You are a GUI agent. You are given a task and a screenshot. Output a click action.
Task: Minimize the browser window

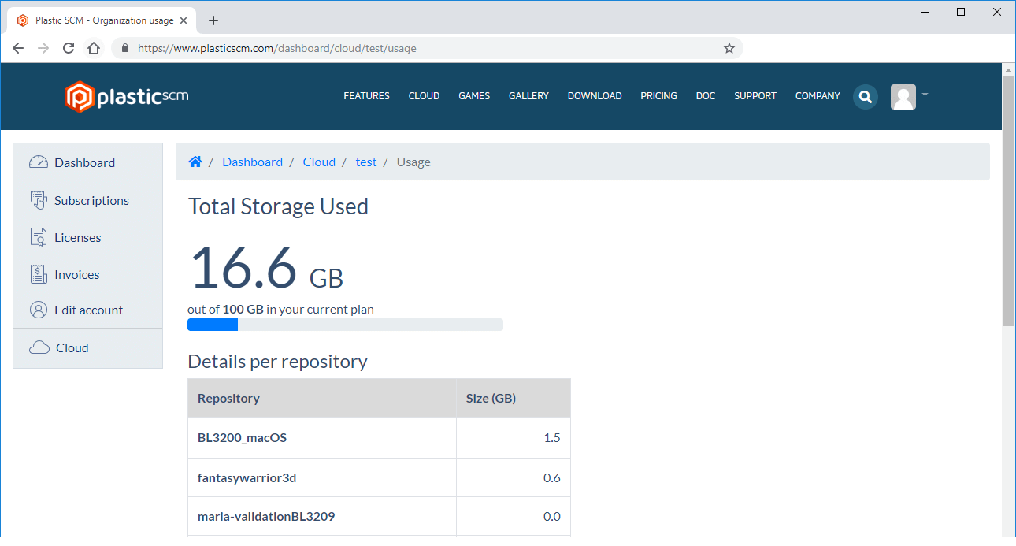click(926, 12)
